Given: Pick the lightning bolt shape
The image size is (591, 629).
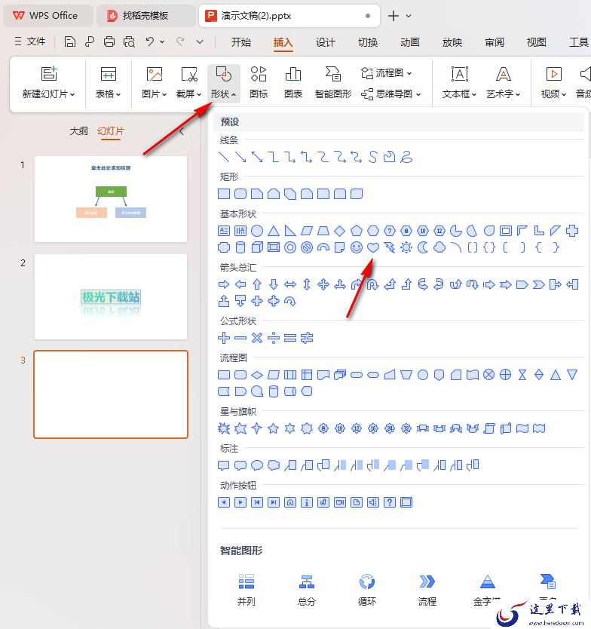Looking at the screenshot, I should coord(389,247).
